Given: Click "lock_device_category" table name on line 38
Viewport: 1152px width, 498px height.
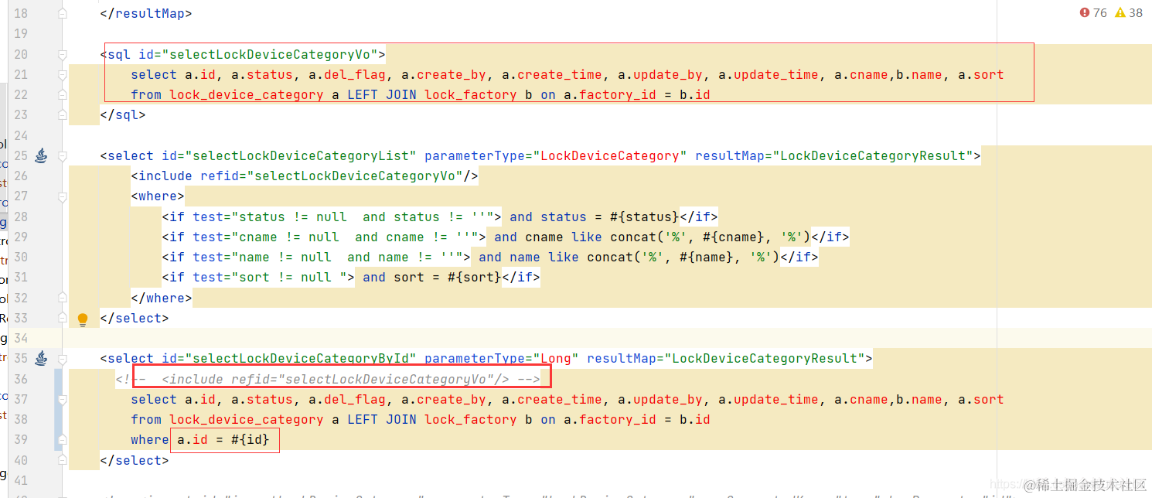Looking at the screenshot, I should 247,419.
